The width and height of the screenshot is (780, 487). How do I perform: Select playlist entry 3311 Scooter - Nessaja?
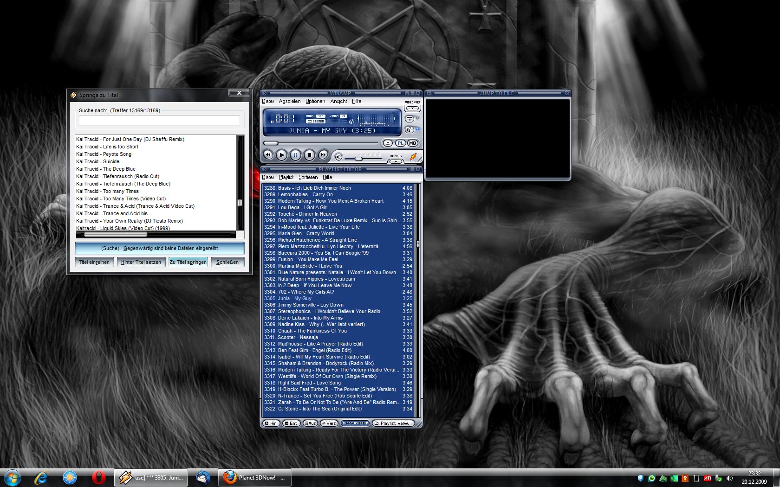click(338, 337)
